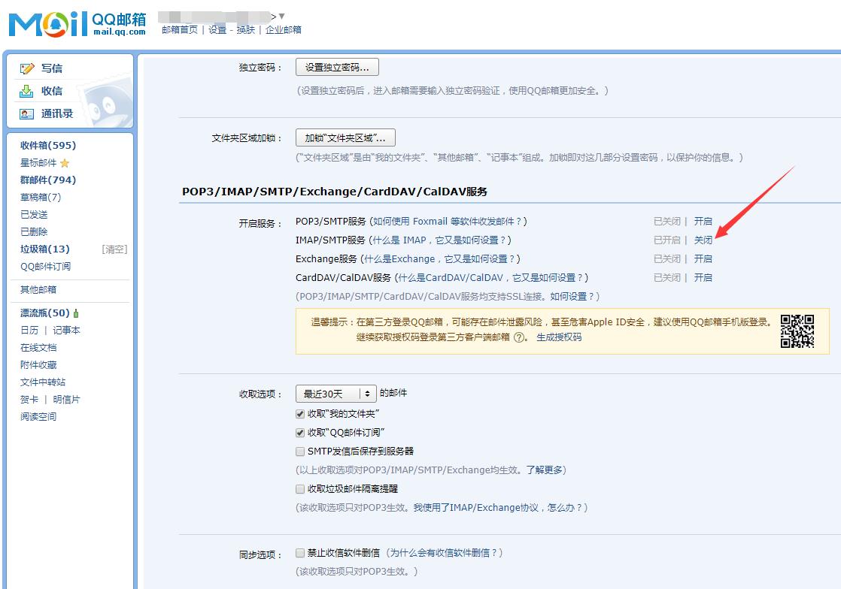The width and height of the screenshot is (841, 589).
Task: Enable SMTP发信后保存到服务器 checkbox
Action: click(x=299, y=450)
